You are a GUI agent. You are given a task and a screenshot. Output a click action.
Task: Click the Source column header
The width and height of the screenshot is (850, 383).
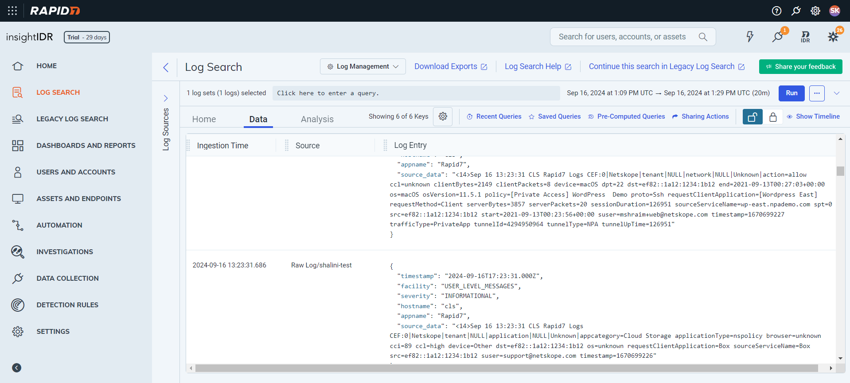[x=308, y=145]
